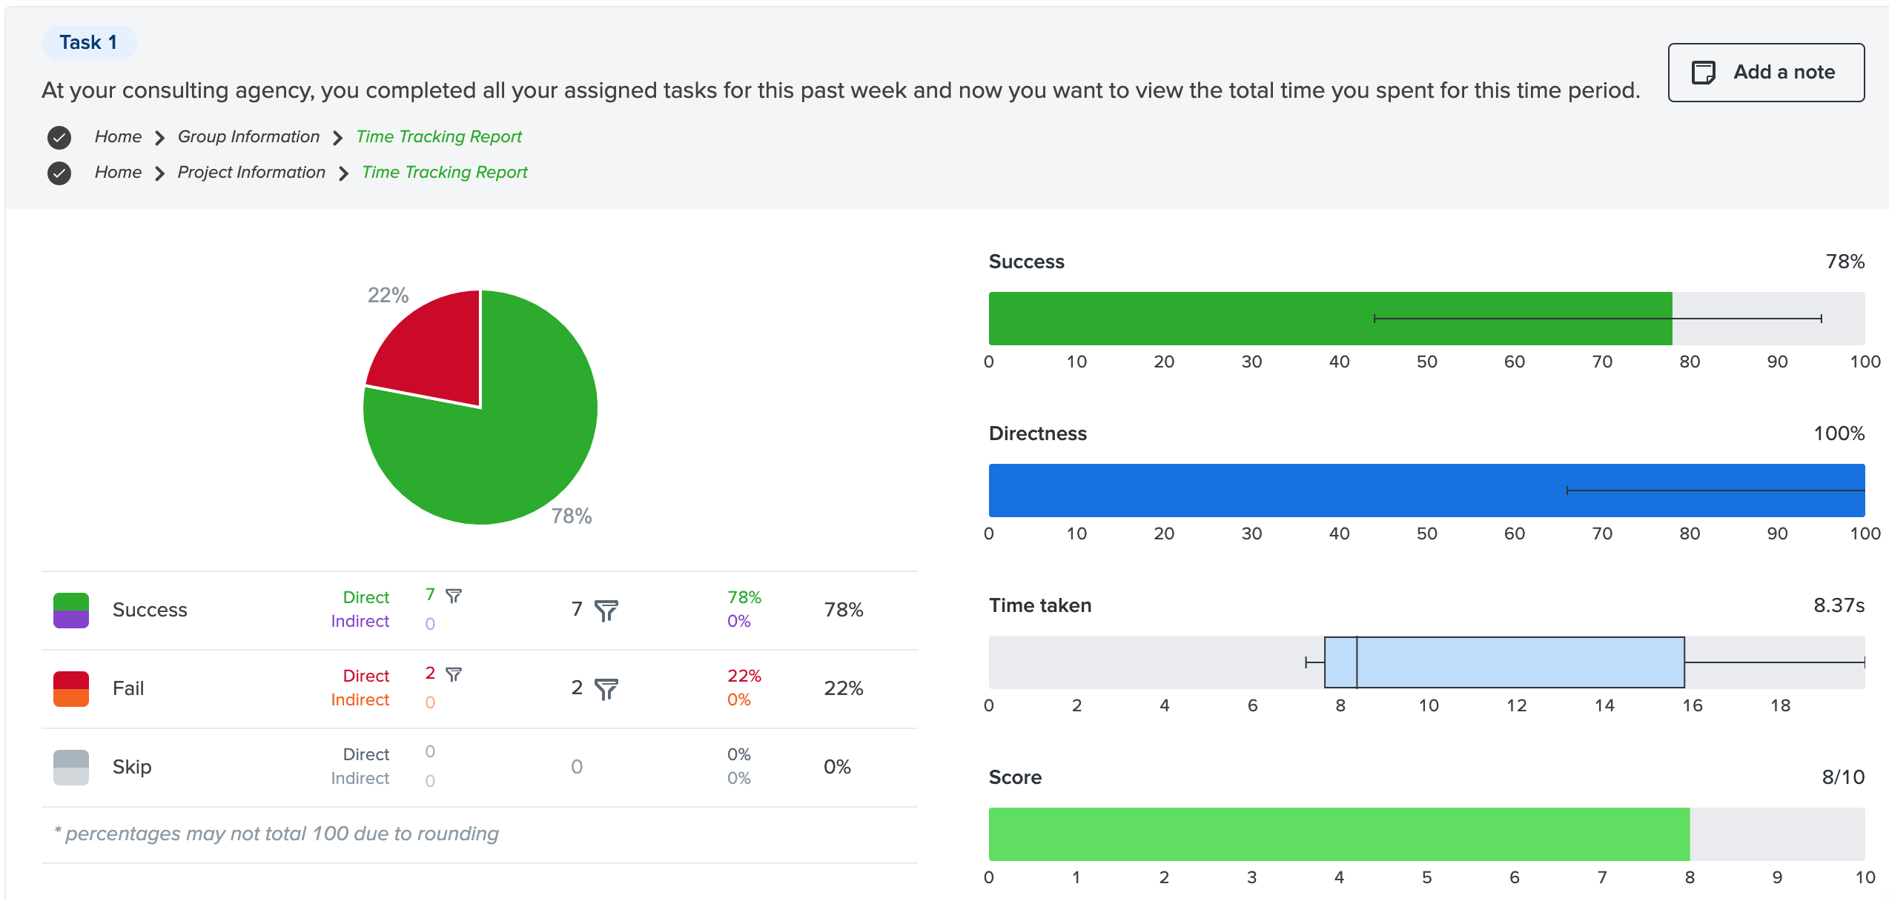Click the note icon in Add a note
Image resolution: width=1889 pixels, height=901 pixels.
1703,73
